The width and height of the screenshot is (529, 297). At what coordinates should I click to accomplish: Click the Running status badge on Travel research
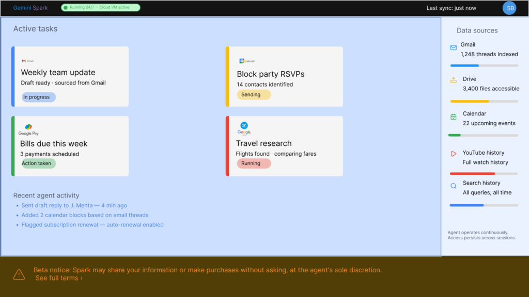tap(254, 163)
